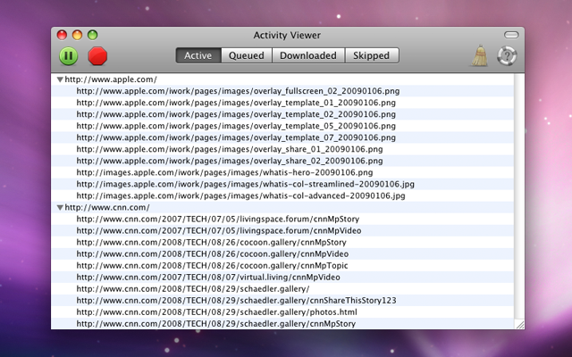Pause downloads with the green pause button

69,55
